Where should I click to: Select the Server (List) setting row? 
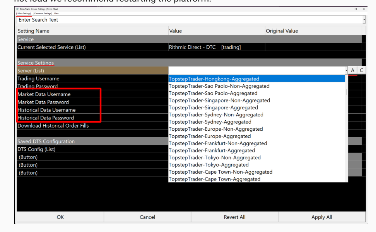click(x=92, y=71)
